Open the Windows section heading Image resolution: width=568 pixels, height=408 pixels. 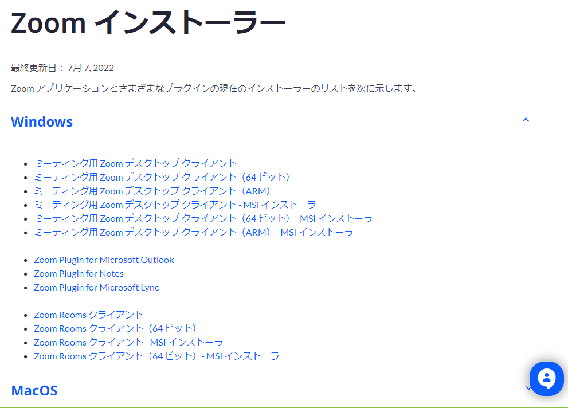click(41, 121)
